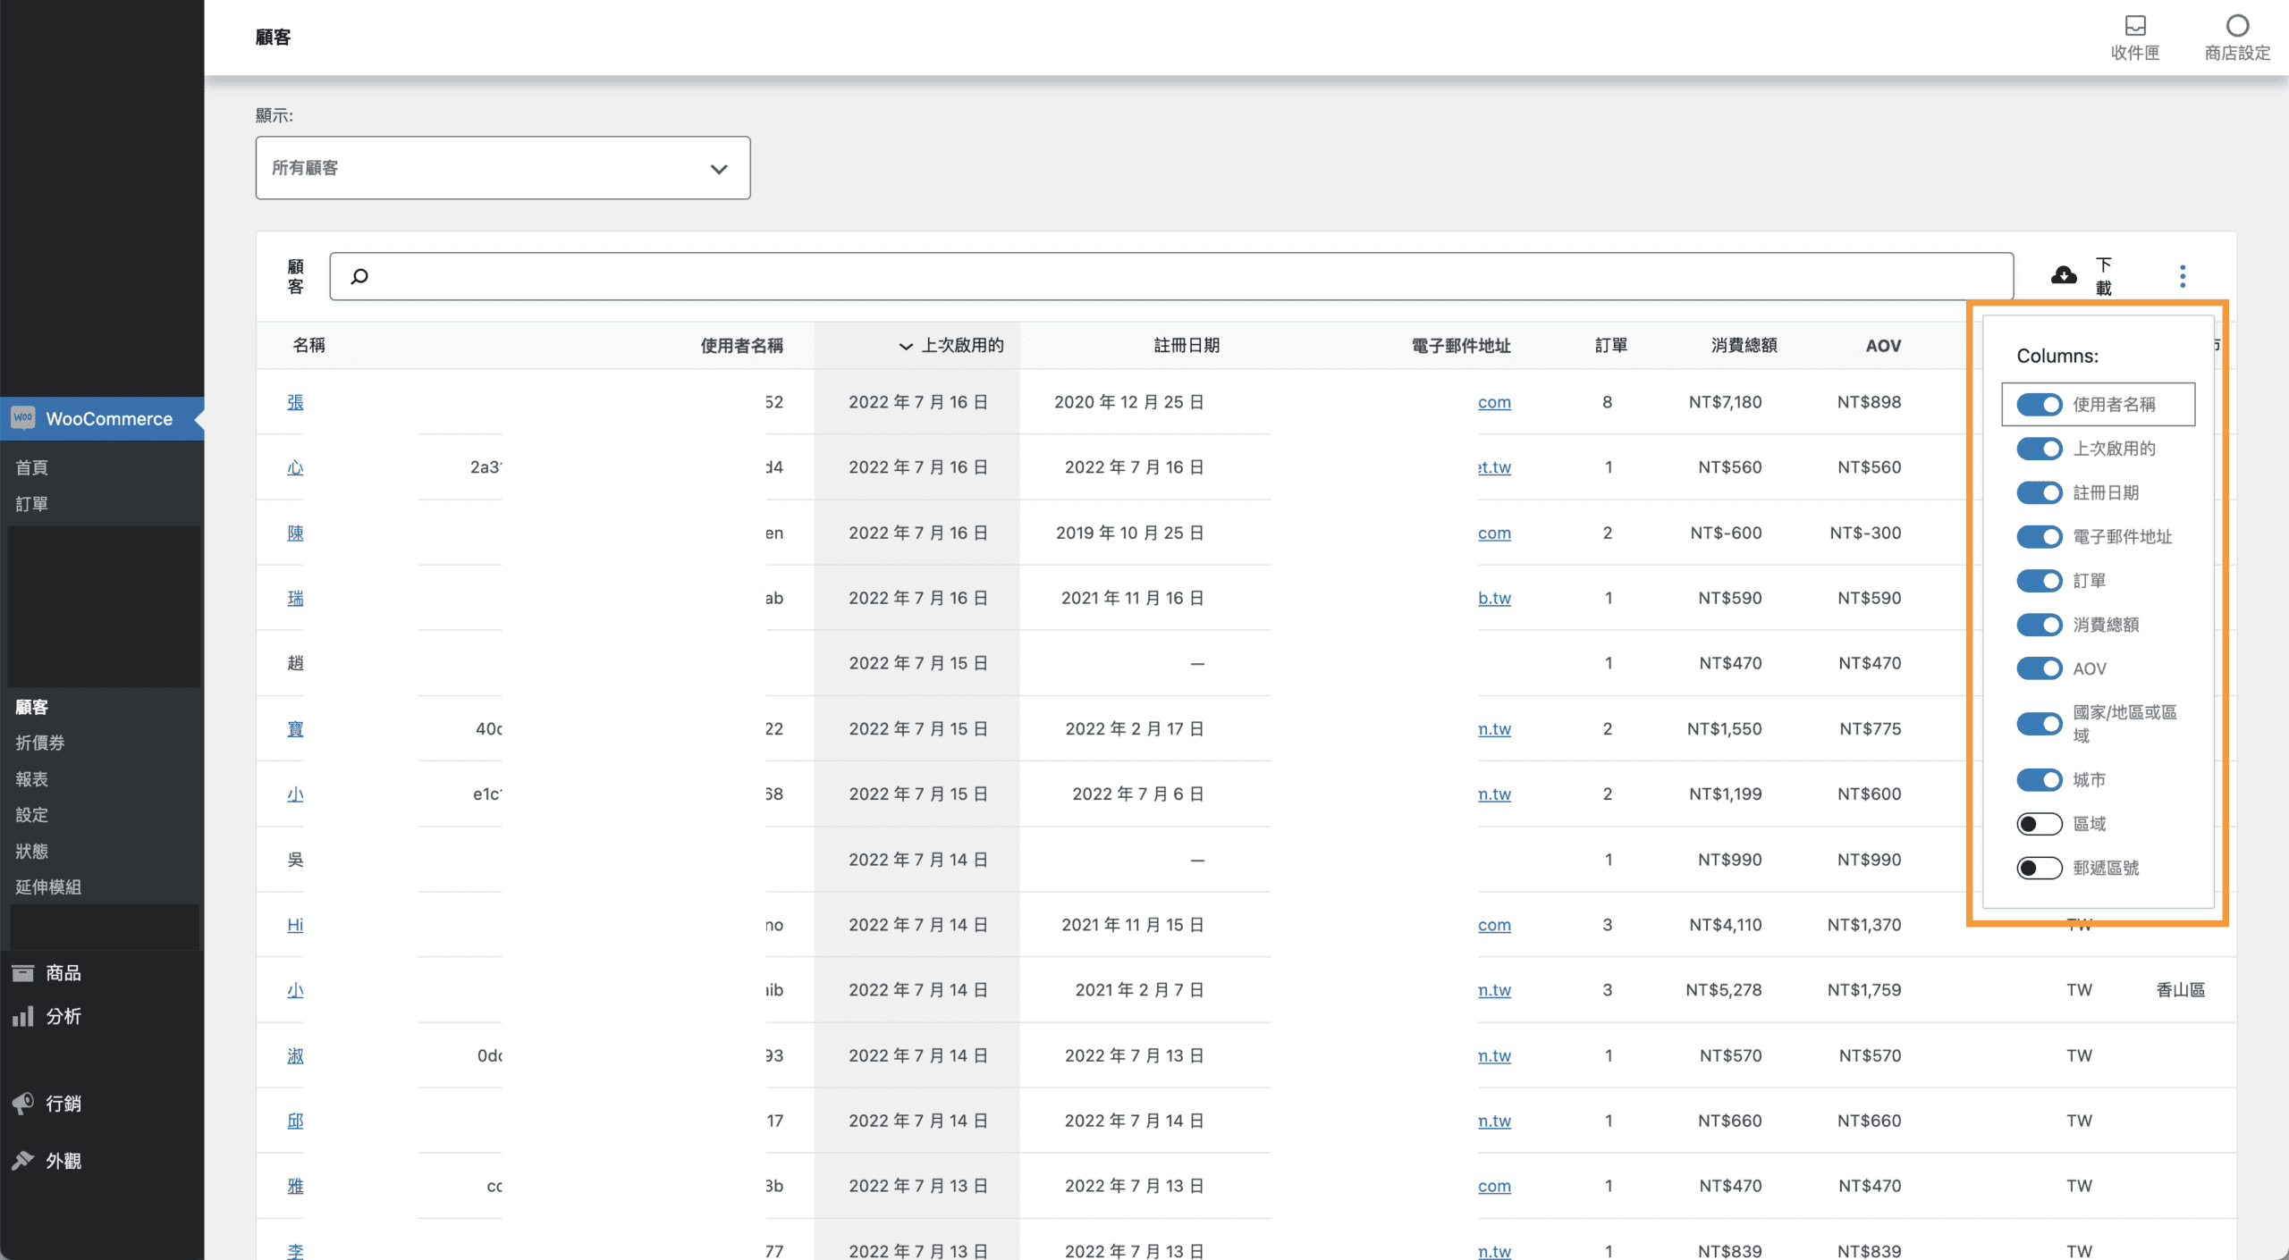Open 報表 in the sidebar menu
This screenshot has height=1260, width=2289.
(32, 779)
